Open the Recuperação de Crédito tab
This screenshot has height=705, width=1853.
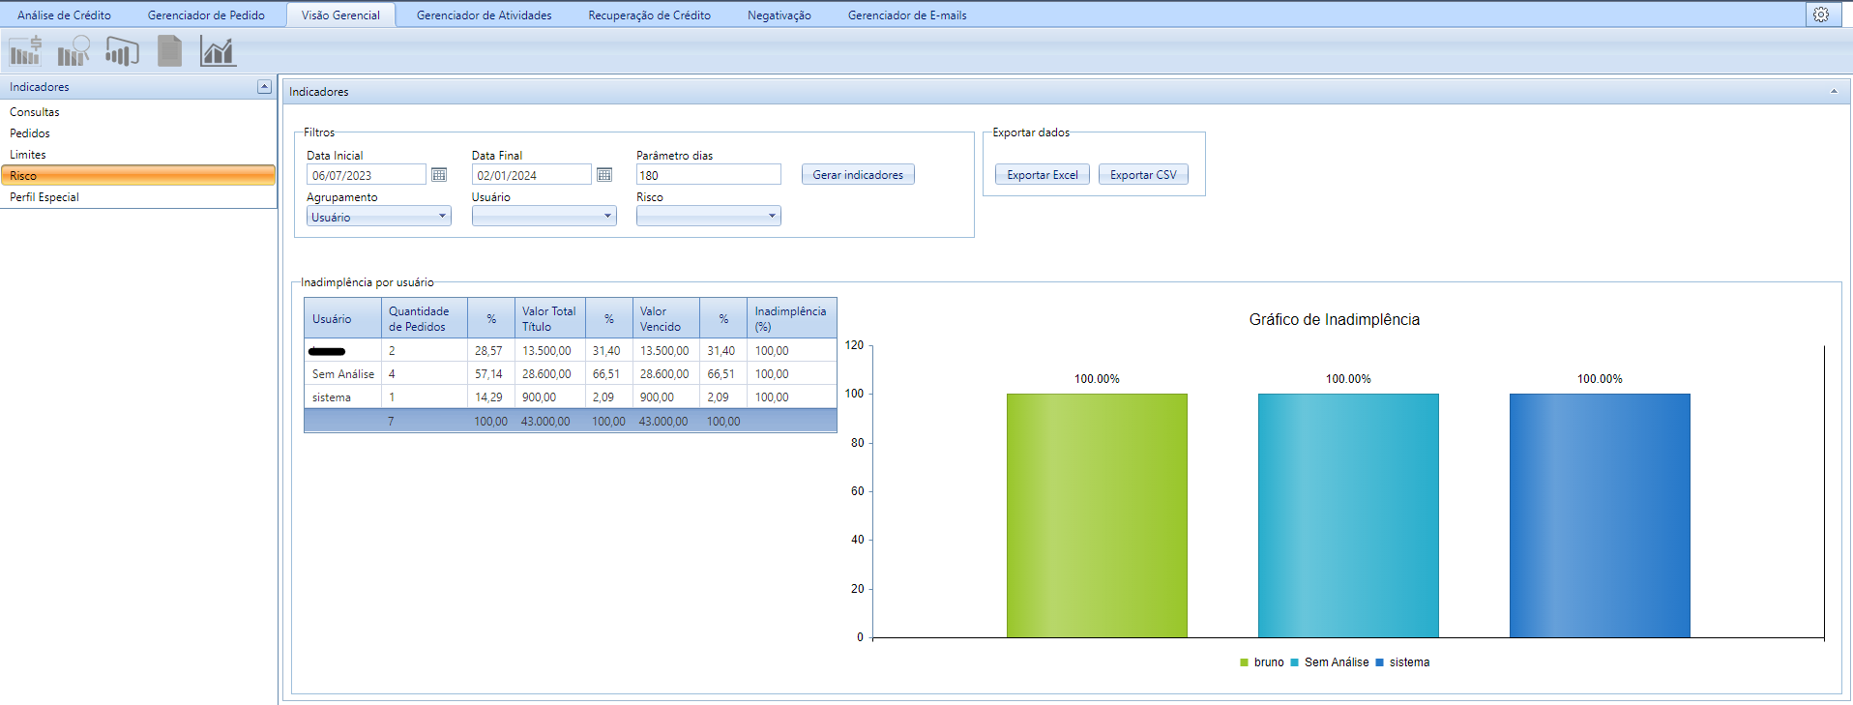[649, 15]
